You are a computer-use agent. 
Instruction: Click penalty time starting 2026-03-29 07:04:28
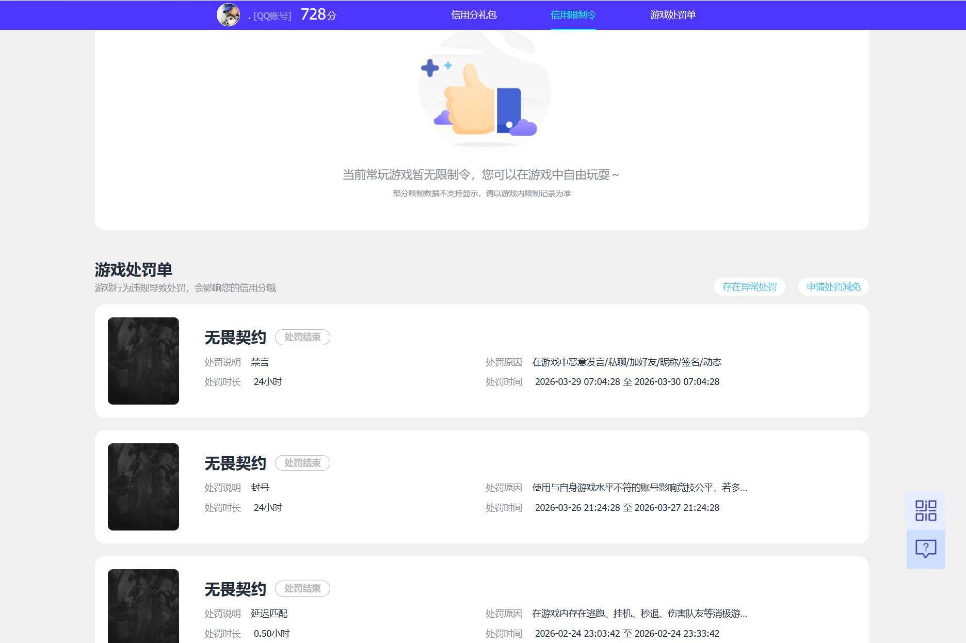point(627,382)
